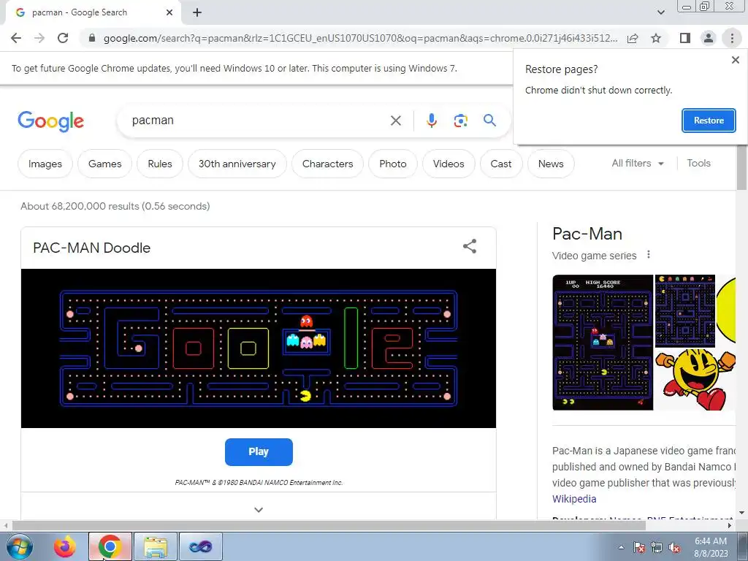The height and width of the screenshot is (561, 748).
Task: Reload the page with the refresh icon
Action: tap(63, 38)
